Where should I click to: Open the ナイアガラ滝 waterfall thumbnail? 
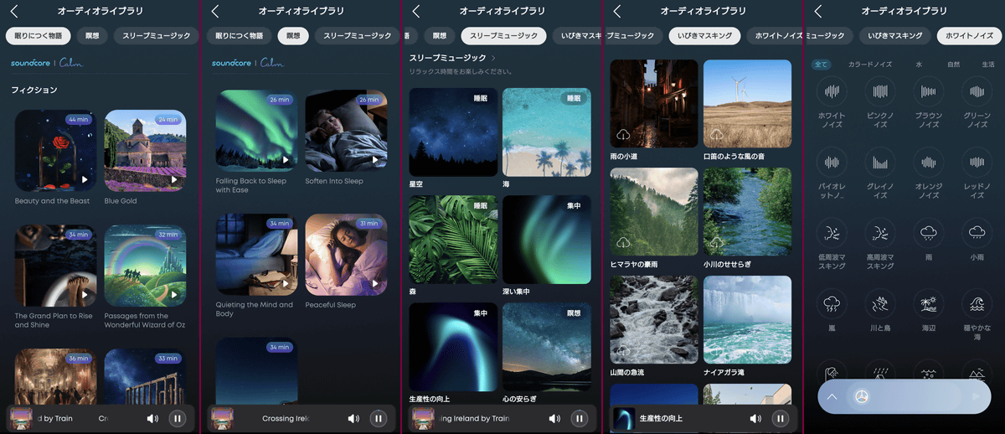[747, 320]
